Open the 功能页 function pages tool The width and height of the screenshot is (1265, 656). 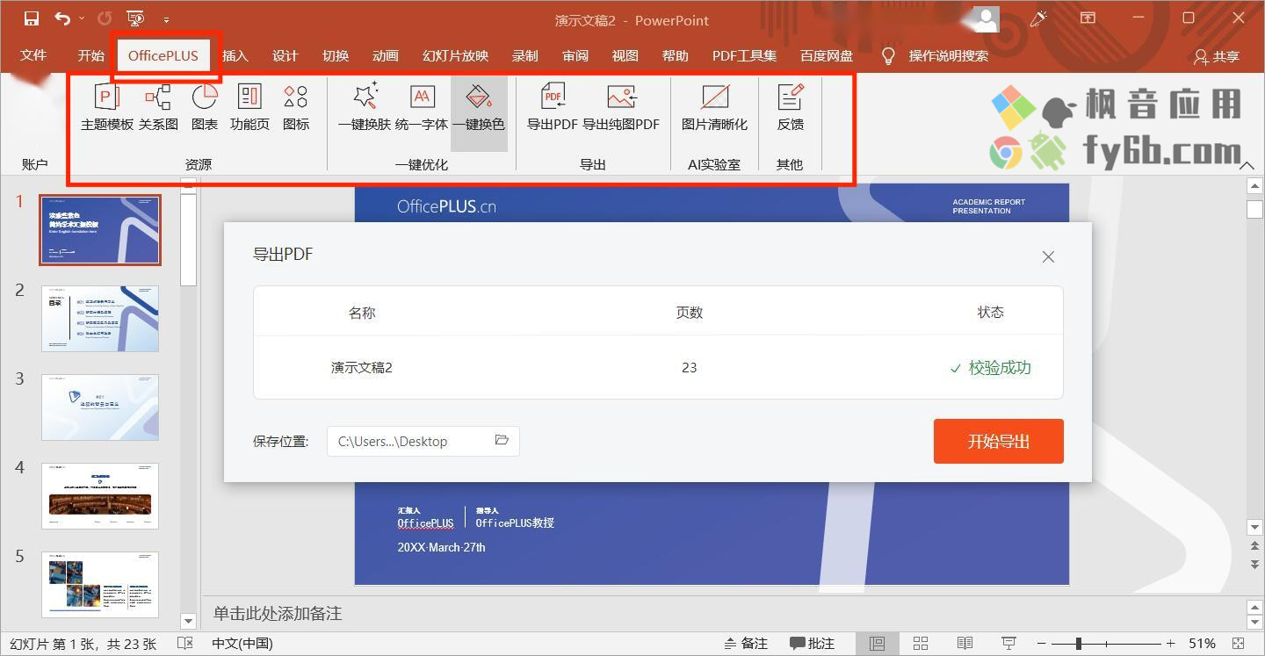tap(249, 107)
